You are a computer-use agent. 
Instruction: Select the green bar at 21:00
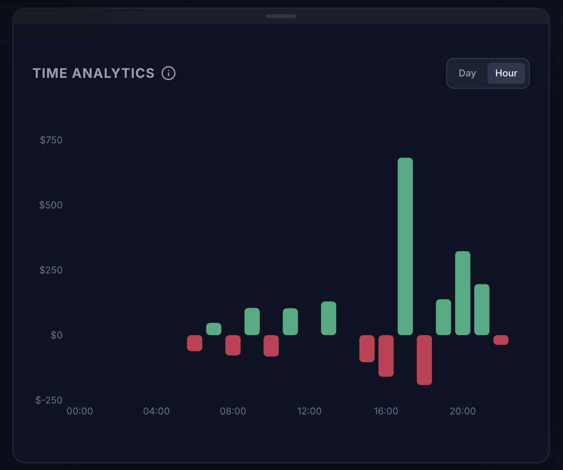pyautogui.click(x=482, y=310)
